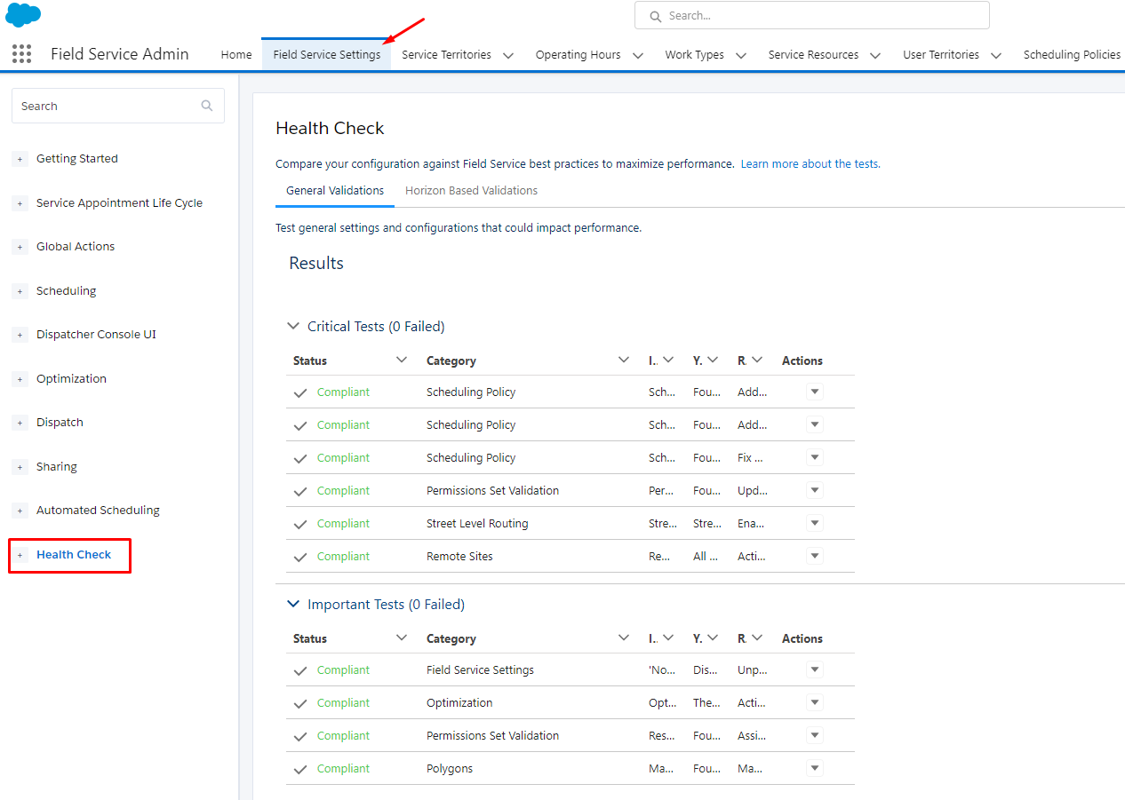Open the Operating Hours tab

click(578, 54)
